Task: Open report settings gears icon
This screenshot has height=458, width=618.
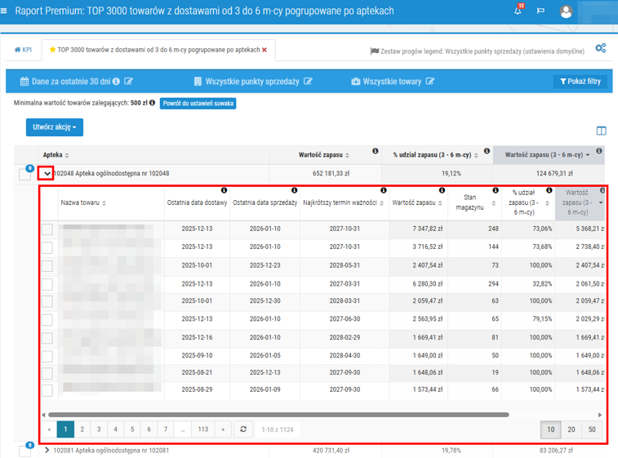Action: click(600, 48)
